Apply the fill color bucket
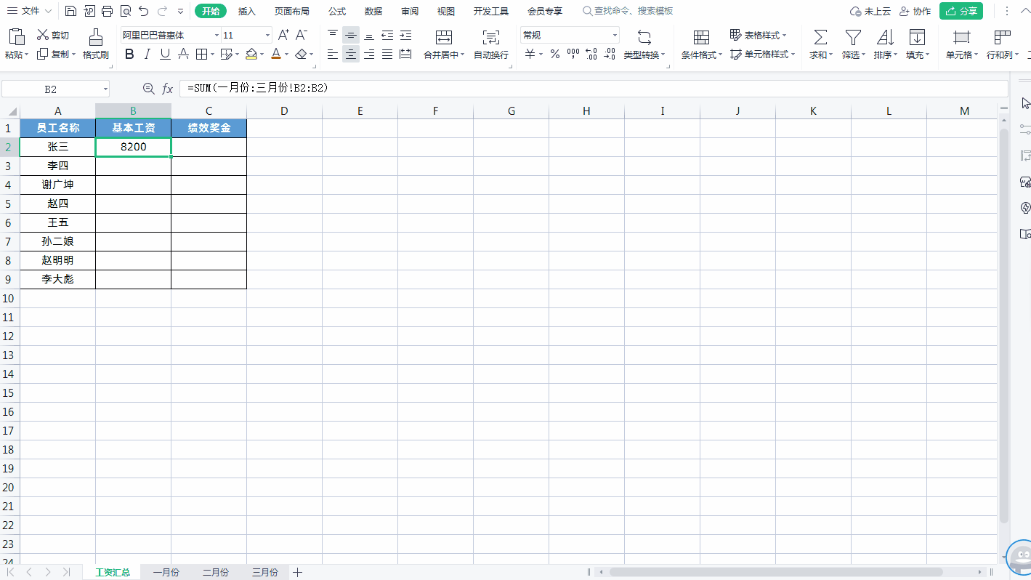This screenshot has height=580, width=1031. [251, 54]
